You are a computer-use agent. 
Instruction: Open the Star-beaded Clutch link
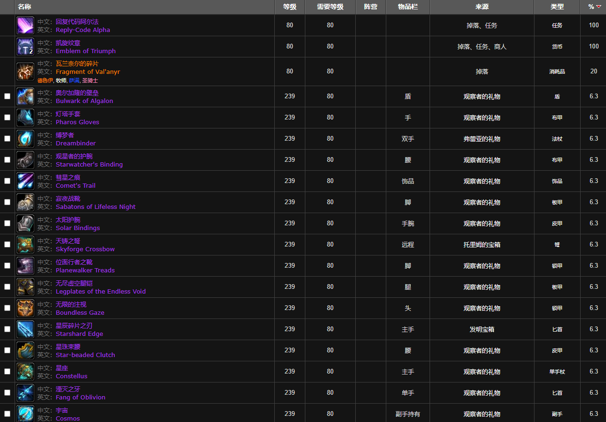[x=85, y=355]
